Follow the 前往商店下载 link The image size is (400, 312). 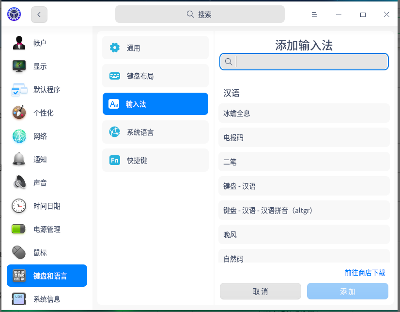365,273
